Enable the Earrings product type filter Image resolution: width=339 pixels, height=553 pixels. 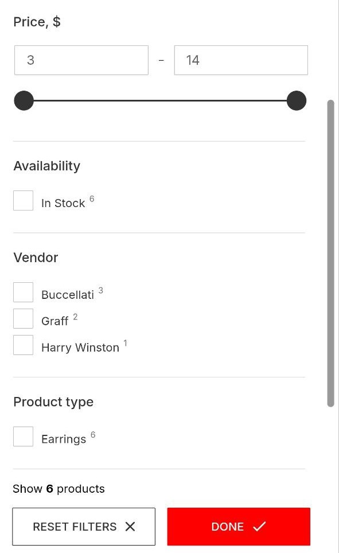point(23,436)
